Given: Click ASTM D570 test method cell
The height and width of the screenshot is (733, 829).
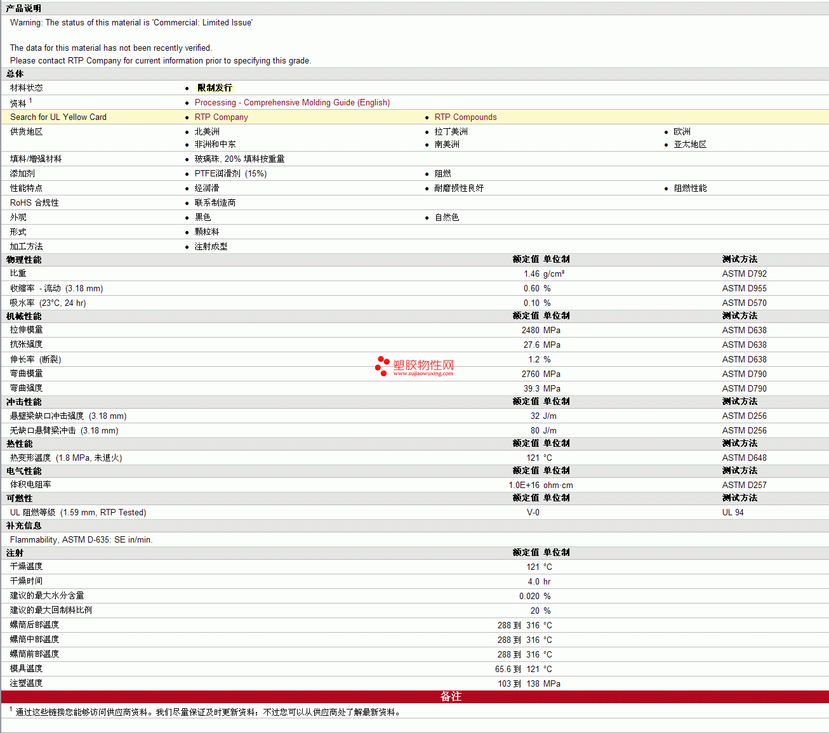Looking at the screenshot, I should click(x=744, y=303).
